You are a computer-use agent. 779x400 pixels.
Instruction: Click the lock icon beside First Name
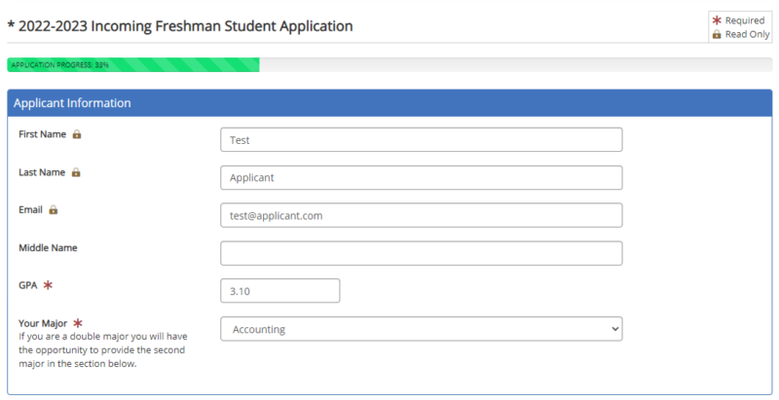[x=77, y=134]
